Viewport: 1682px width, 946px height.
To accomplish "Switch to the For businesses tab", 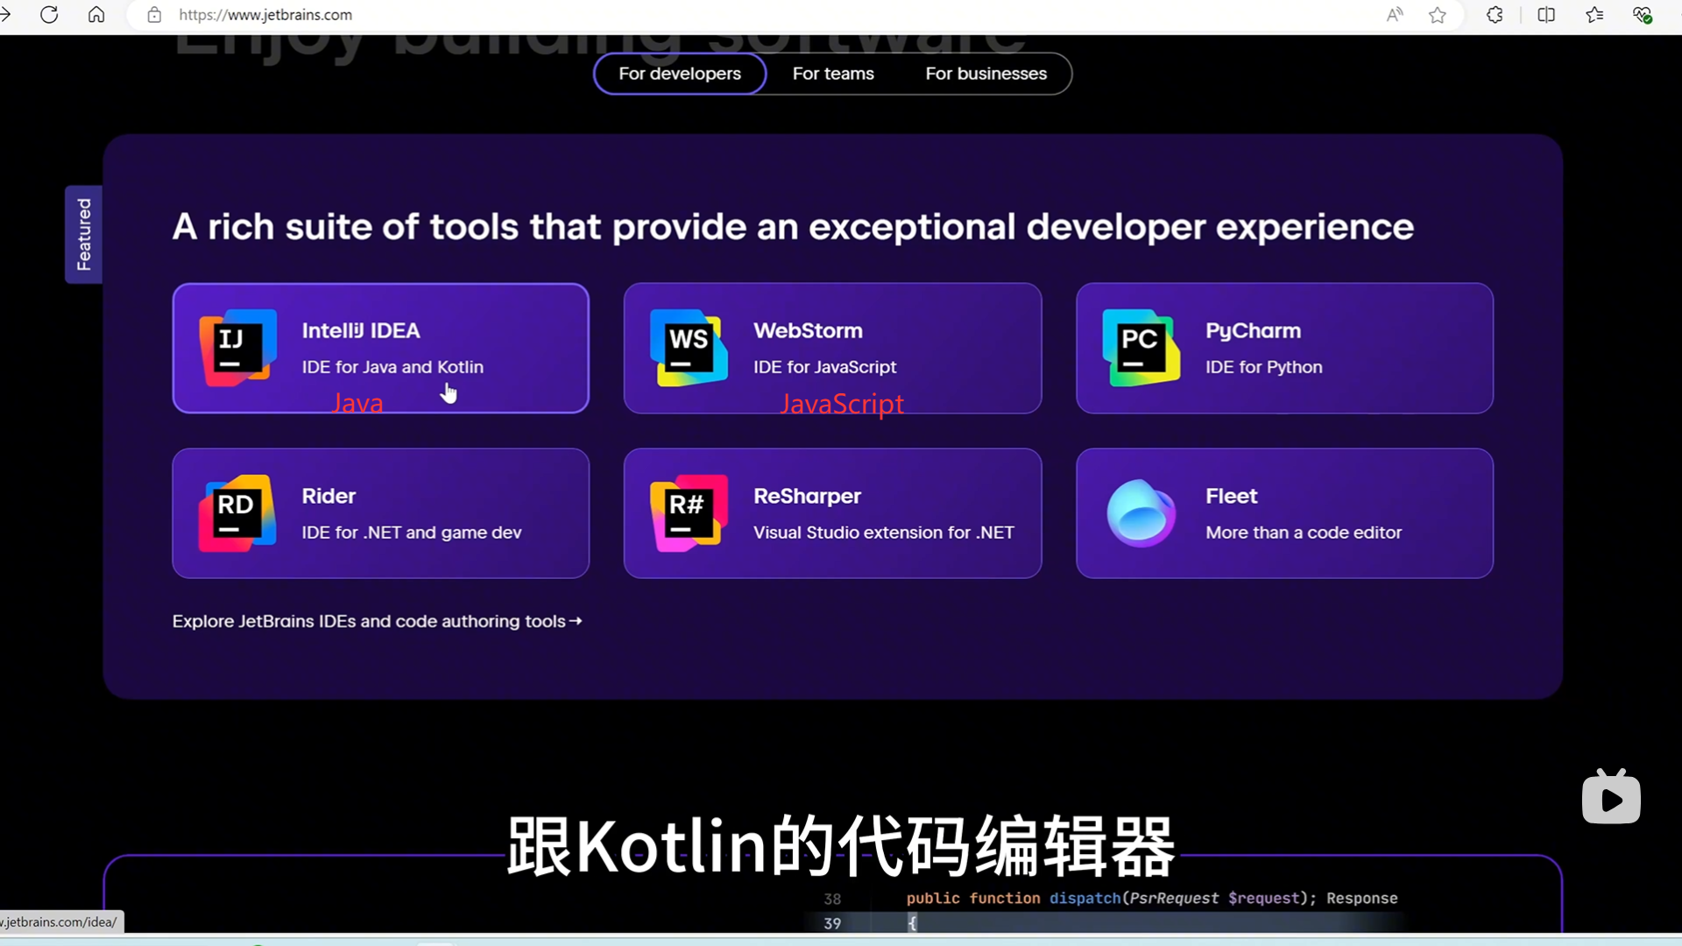I will pos(986,74).
